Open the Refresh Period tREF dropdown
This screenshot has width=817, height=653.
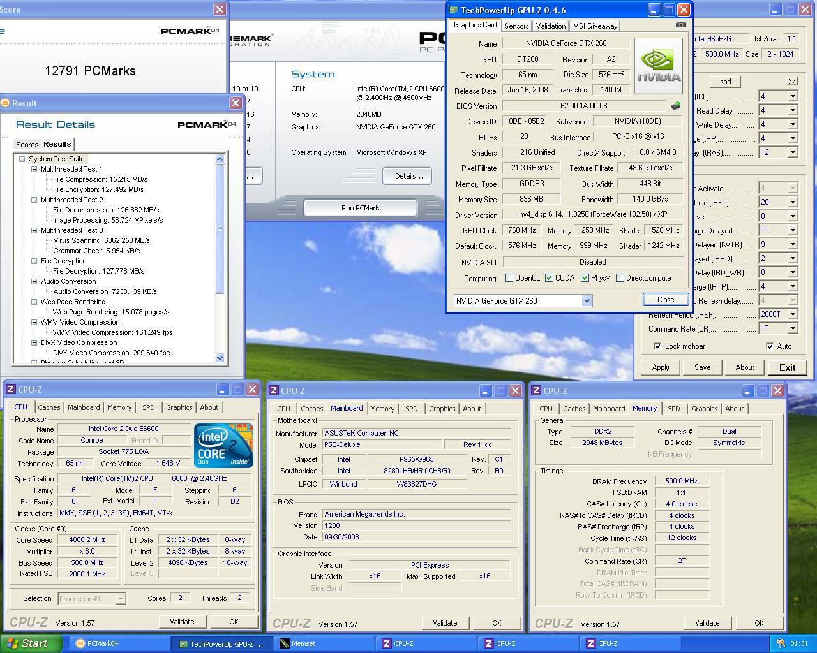click(792, 314)
